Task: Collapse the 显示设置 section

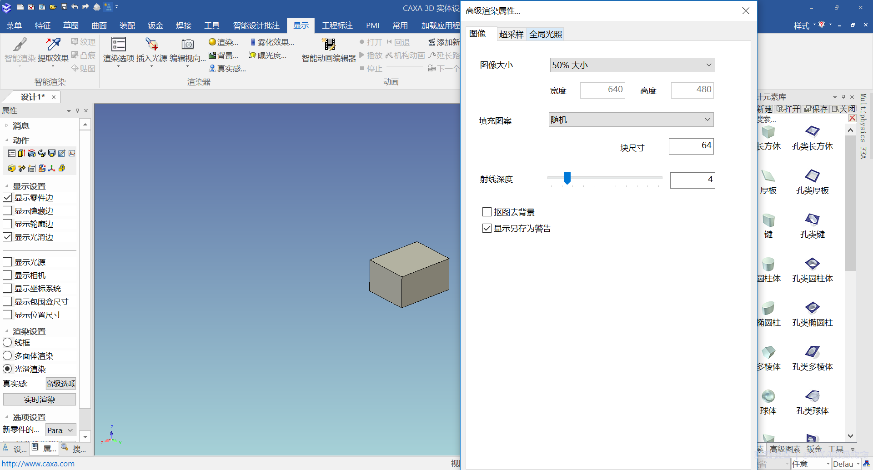Action: pos(7,186)
